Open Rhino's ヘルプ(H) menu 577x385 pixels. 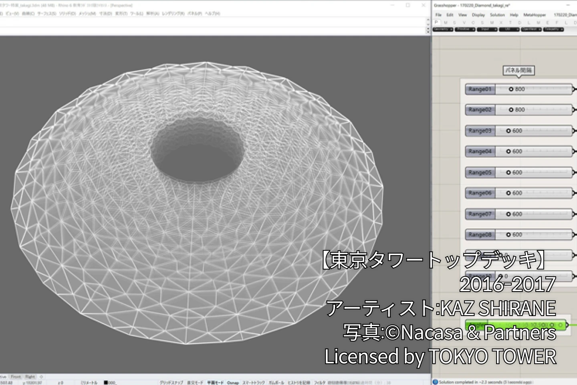(212, 14)
